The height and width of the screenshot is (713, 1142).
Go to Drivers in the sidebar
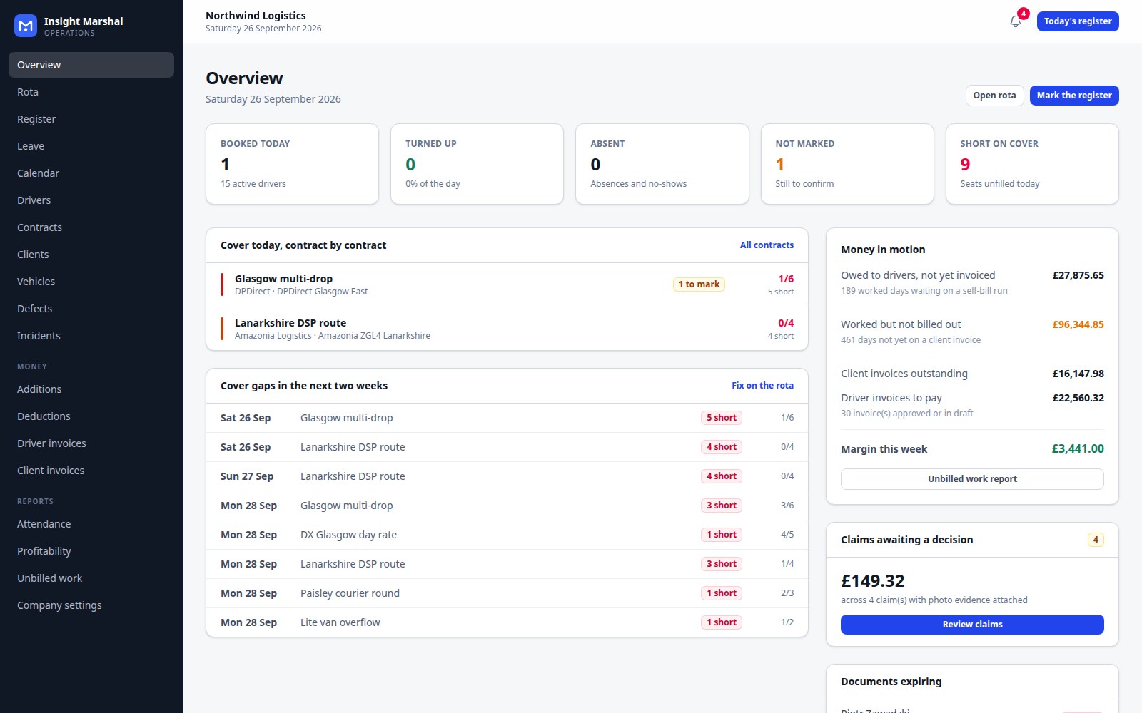[91, 200]
